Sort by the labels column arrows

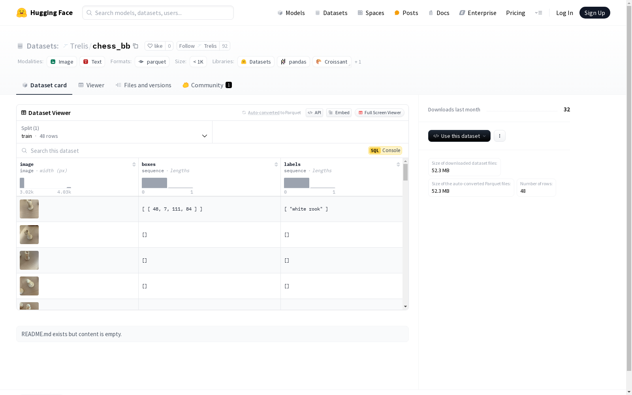(x=398, y=164)
